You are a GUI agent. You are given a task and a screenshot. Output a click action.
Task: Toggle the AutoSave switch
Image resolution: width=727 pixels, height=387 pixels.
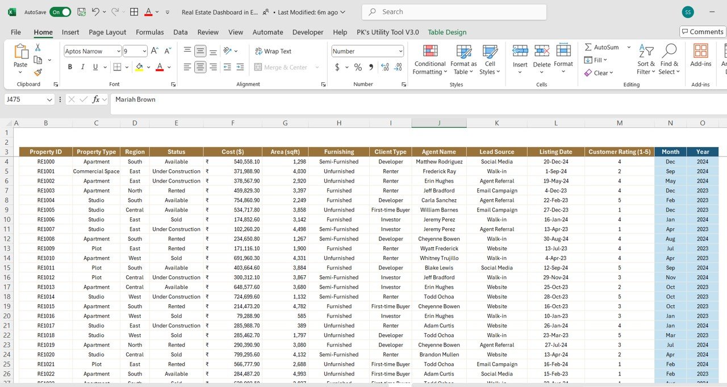pos(60,12)
